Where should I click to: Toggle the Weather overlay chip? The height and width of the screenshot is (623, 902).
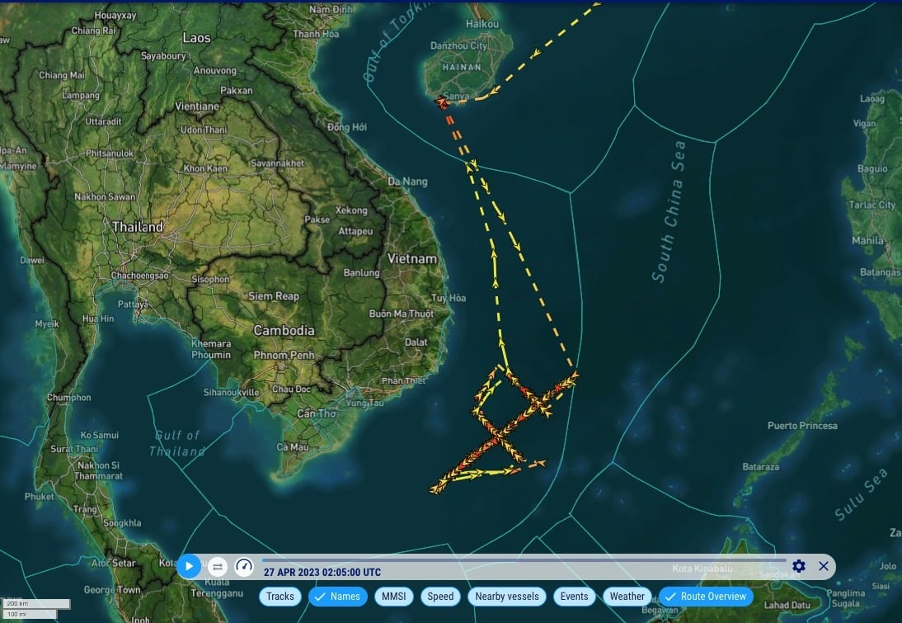[x=627, y=597]
